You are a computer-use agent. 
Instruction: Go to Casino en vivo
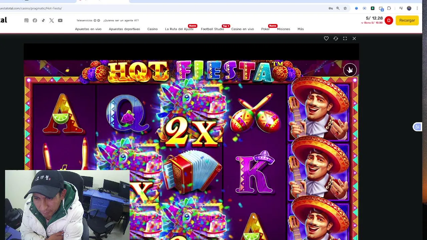pyautogui.click(x=243, y=29)
